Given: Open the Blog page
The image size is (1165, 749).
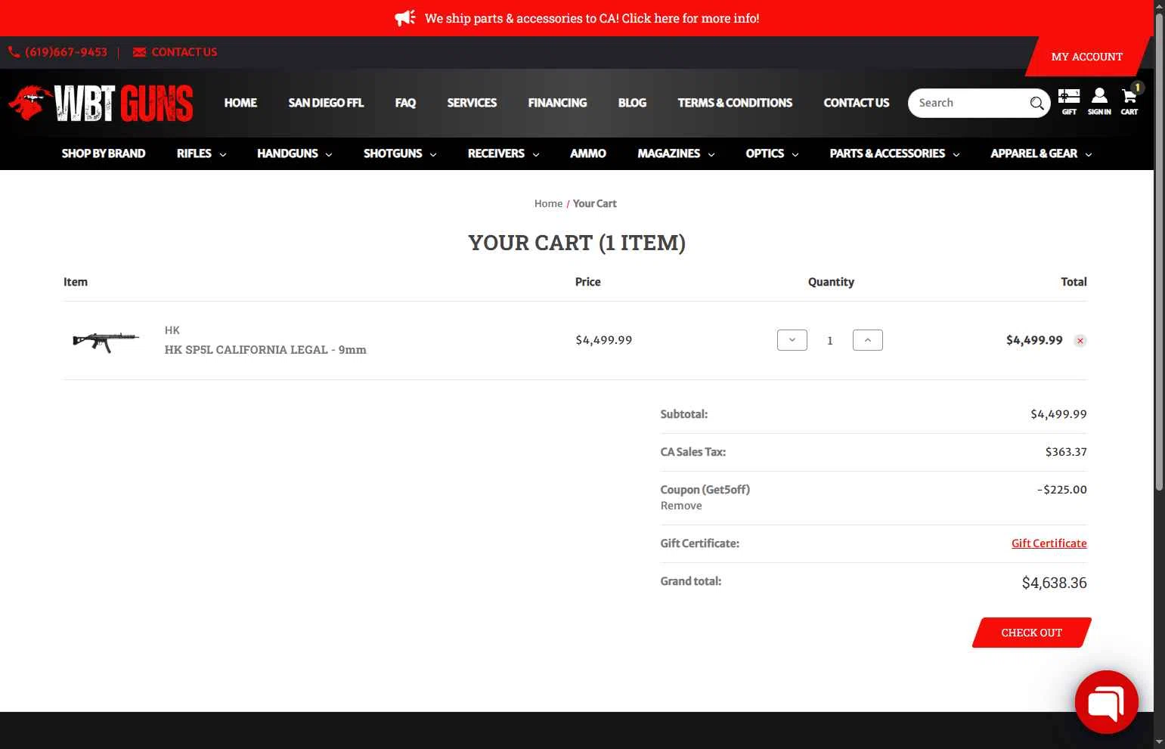Looking at the screenshot, I should (632, 103).
